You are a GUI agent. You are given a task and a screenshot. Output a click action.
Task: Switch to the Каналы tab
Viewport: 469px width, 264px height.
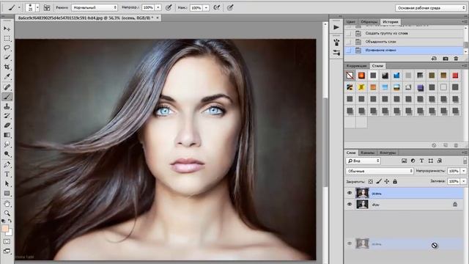[x=367, y=153]
